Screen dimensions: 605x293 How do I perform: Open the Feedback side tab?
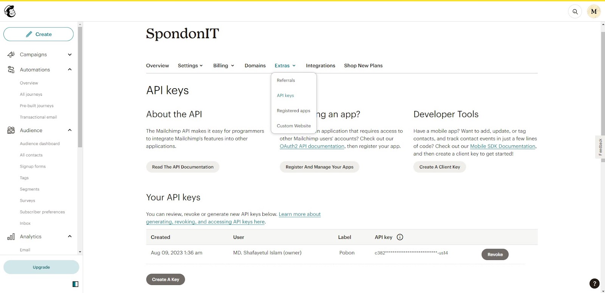[600, 147]
